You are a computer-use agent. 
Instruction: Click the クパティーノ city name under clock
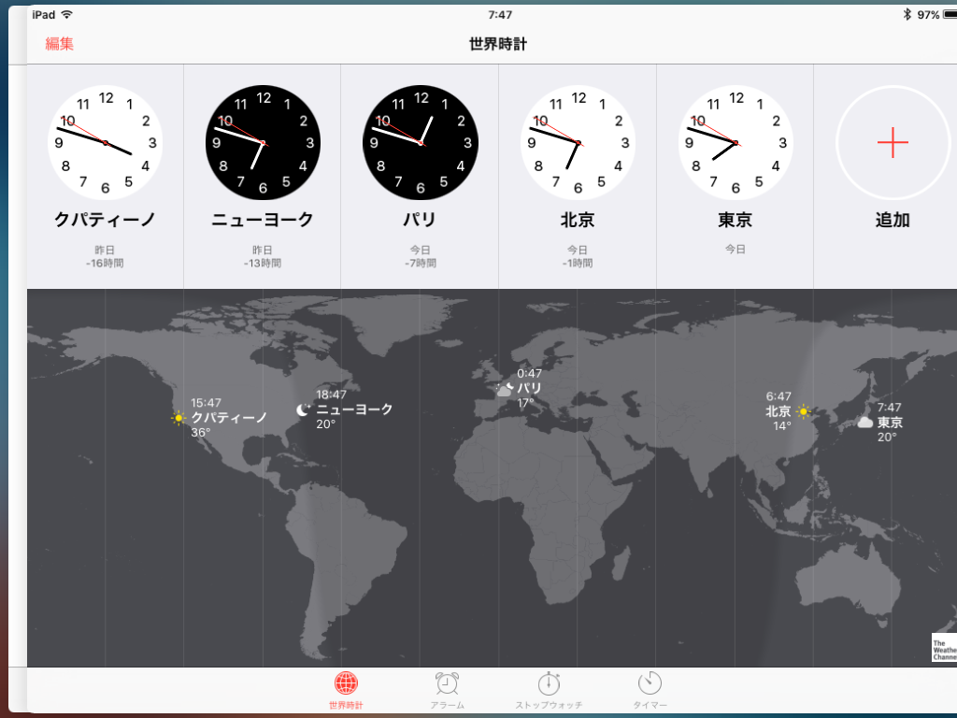(105, 219)
